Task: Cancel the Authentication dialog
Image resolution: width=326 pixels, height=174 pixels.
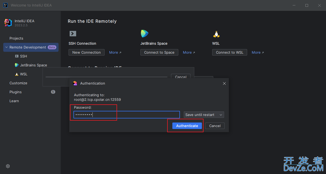Action: tap(215, 126)
